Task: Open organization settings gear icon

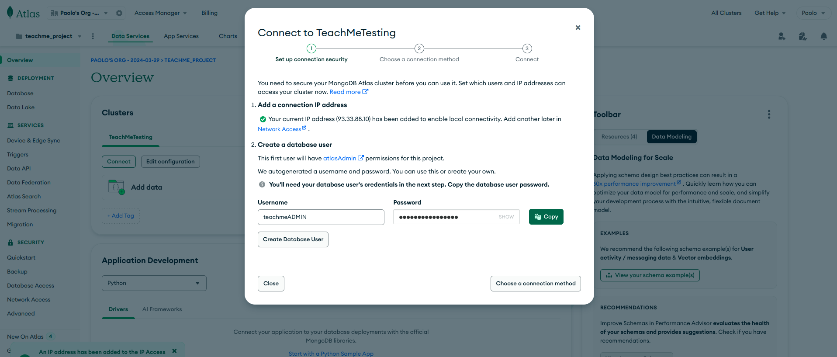Action: (119, 13)
